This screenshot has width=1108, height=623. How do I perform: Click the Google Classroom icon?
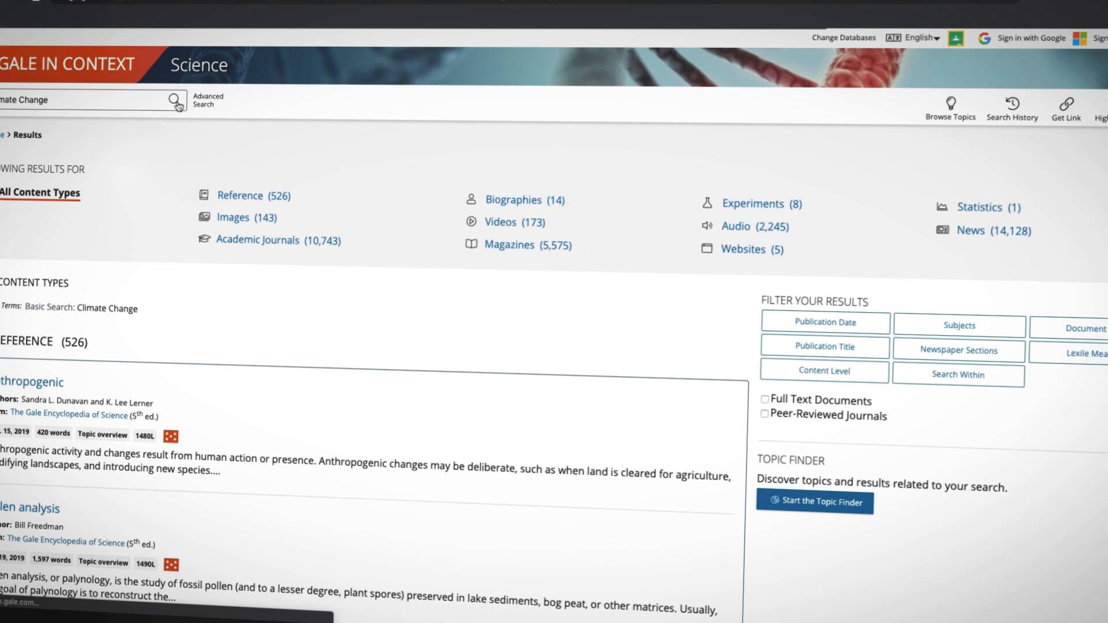coord(956,38)
